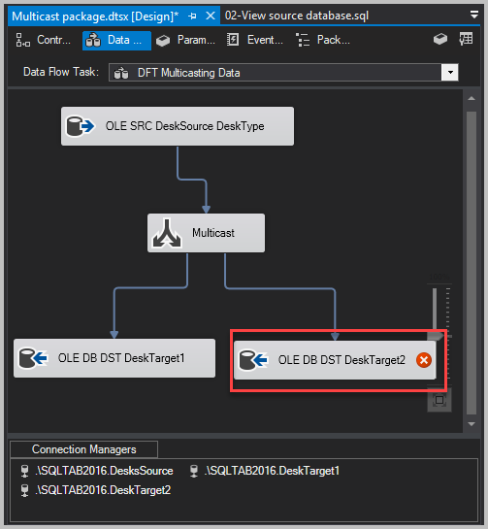This screenshot has width=488, height=529.
Task: Click the OLE DB source icon
Action: [x=80, y=126]
